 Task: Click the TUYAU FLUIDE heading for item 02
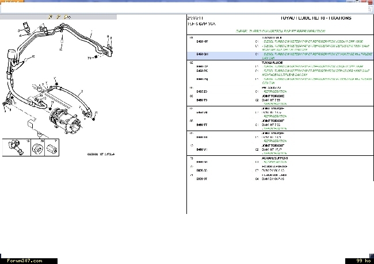[272, 63]
